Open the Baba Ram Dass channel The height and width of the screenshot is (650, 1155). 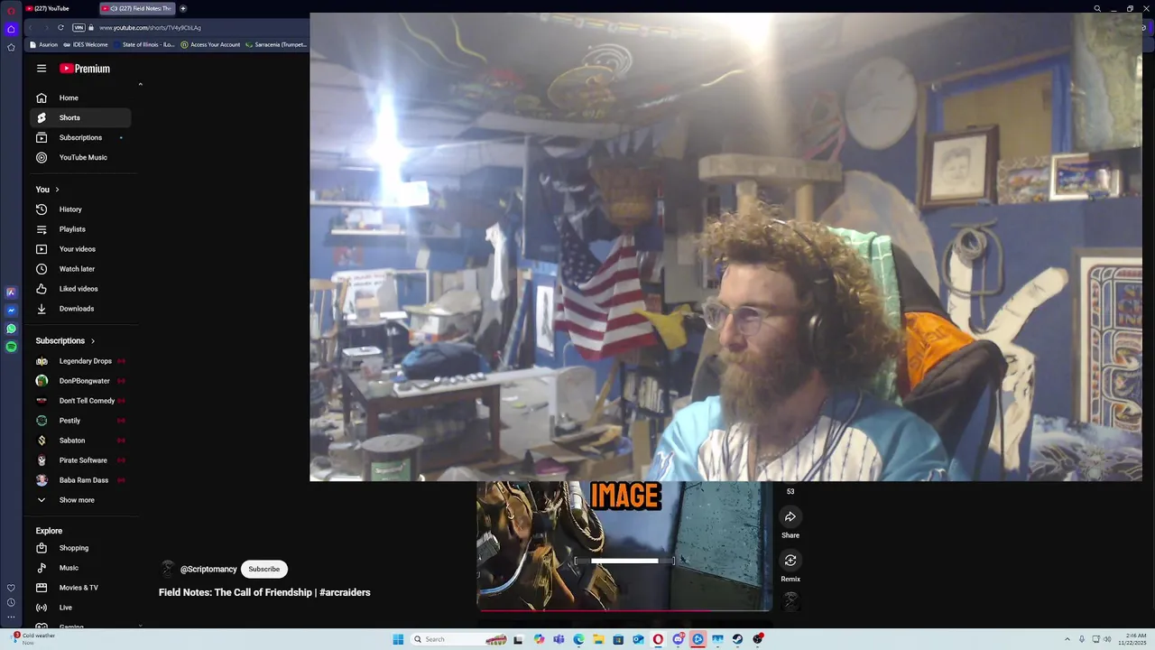80,480
